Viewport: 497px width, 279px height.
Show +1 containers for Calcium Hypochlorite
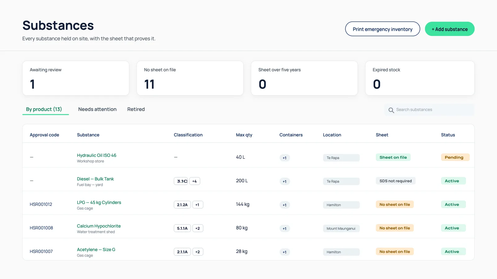pyautogui.click(x=285, y=228)
